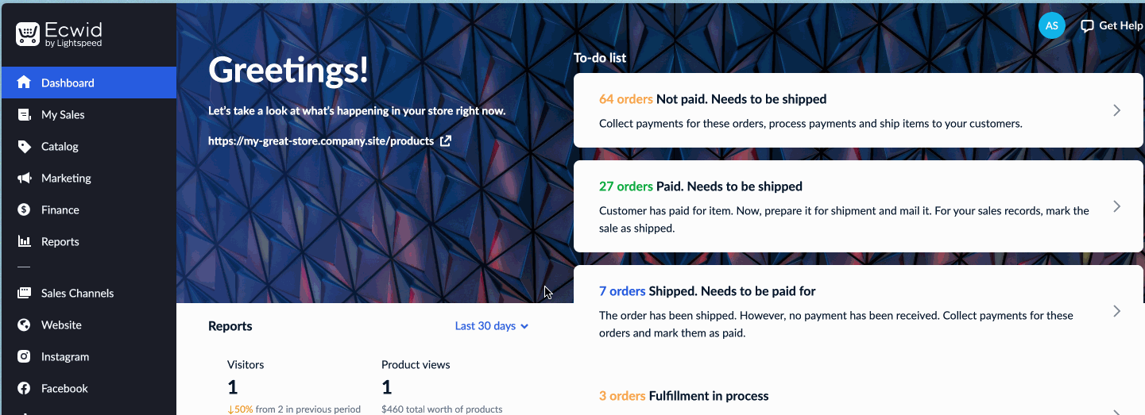Select the Instagram icon in sidebar
Screen dimensions: 1145x415
click(24, 356)
